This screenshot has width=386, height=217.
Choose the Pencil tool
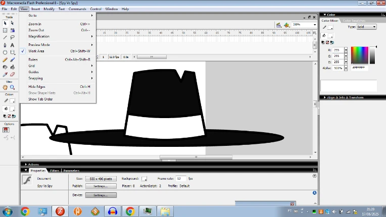click(5, 60)
